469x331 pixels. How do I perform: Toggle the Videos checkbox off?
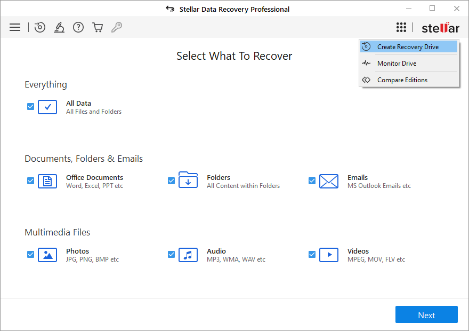pos(312,255)
